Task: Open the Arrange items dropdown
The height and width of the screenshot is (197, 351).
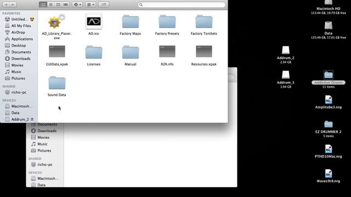Action: point(90,4)
